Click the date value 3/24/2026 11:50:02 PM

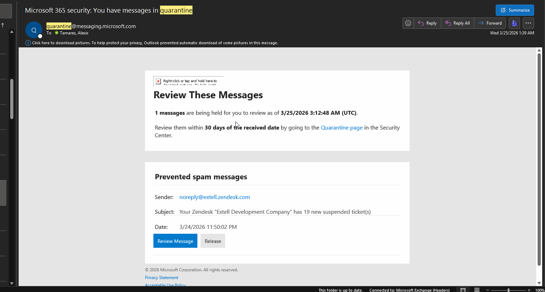coord(208,227)
